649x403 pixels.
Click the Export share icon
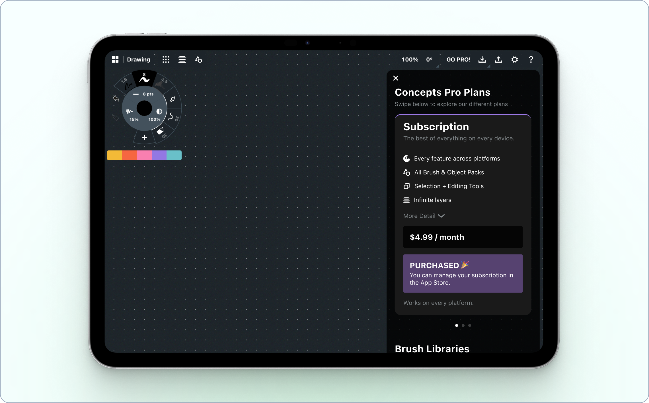[x=498, y=59]
